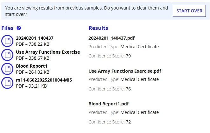Click the Blood Report1 file name in Files

[31, 66]
